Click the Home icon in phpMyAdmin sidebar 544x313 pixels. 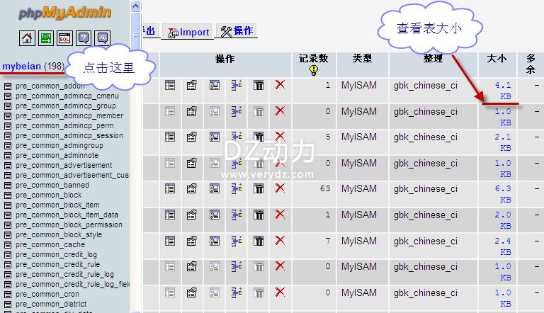(27, 38)
